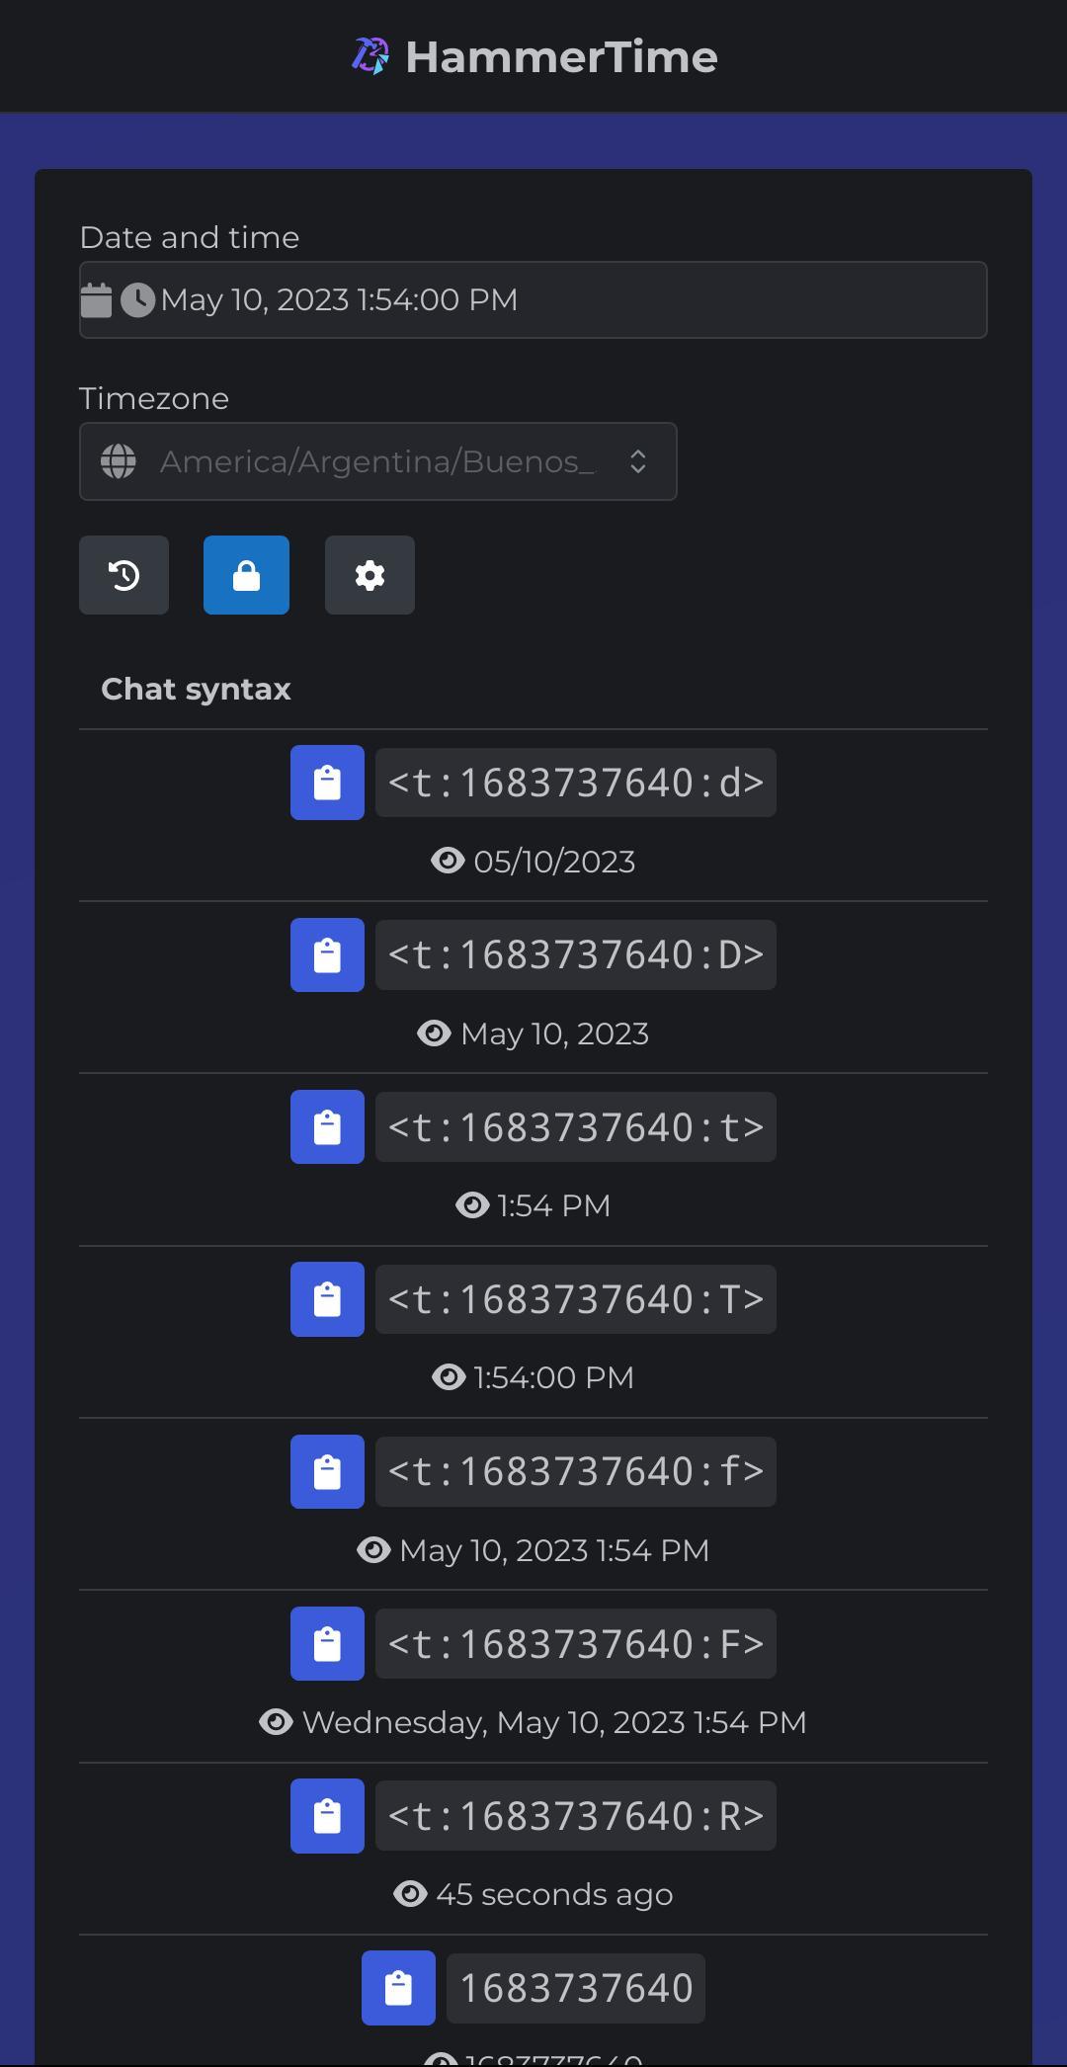
Task: Open settings with the gear button
Action: pos(369,575)
